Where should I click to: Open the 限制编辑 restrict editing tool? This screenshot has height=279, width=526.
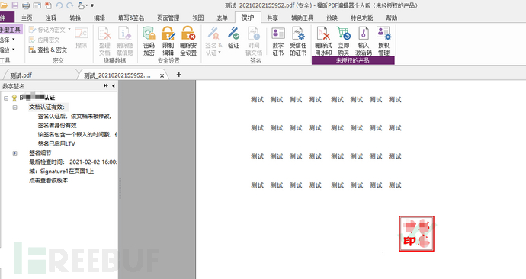click(168, 41)
